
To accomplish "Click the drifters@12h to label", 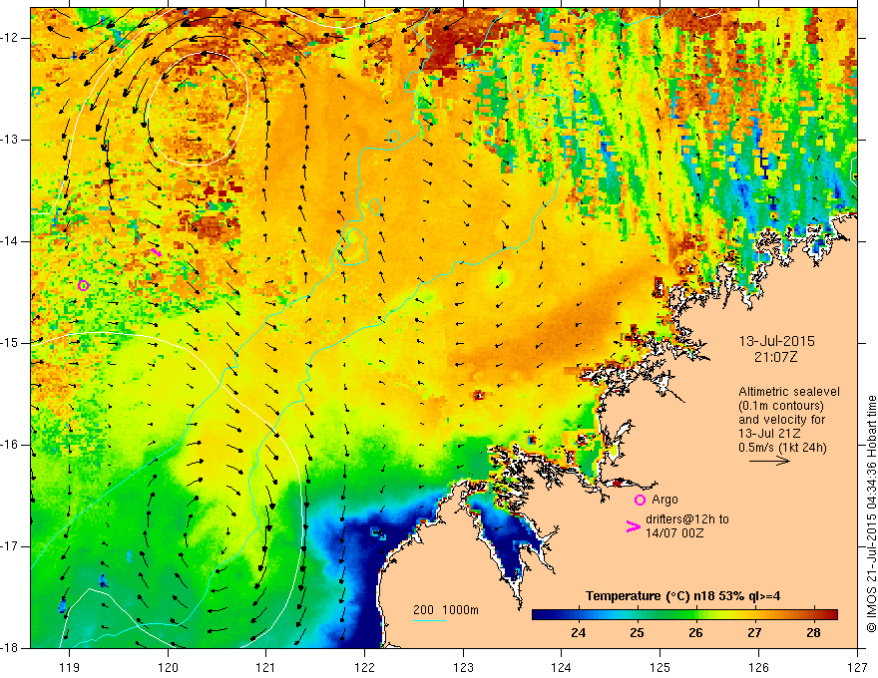I will click(687, 519).
